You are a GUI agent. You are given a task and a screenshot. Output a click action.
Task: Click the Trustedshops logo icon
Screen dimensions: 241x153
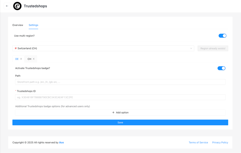click(17, 6)
